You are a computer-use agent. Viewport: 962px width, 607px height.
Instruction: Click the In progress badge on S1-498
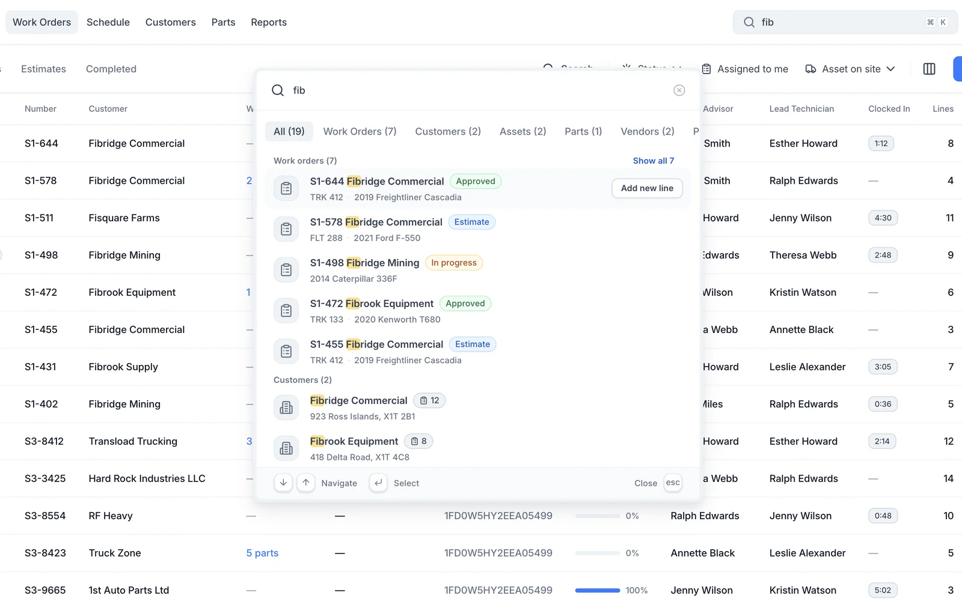[x=453, y=263]
